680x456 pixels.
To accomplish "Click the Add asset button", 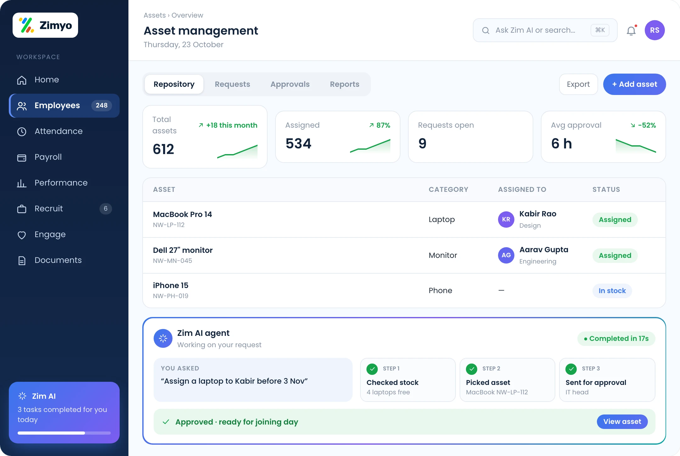I will click(x=634, y=84).
